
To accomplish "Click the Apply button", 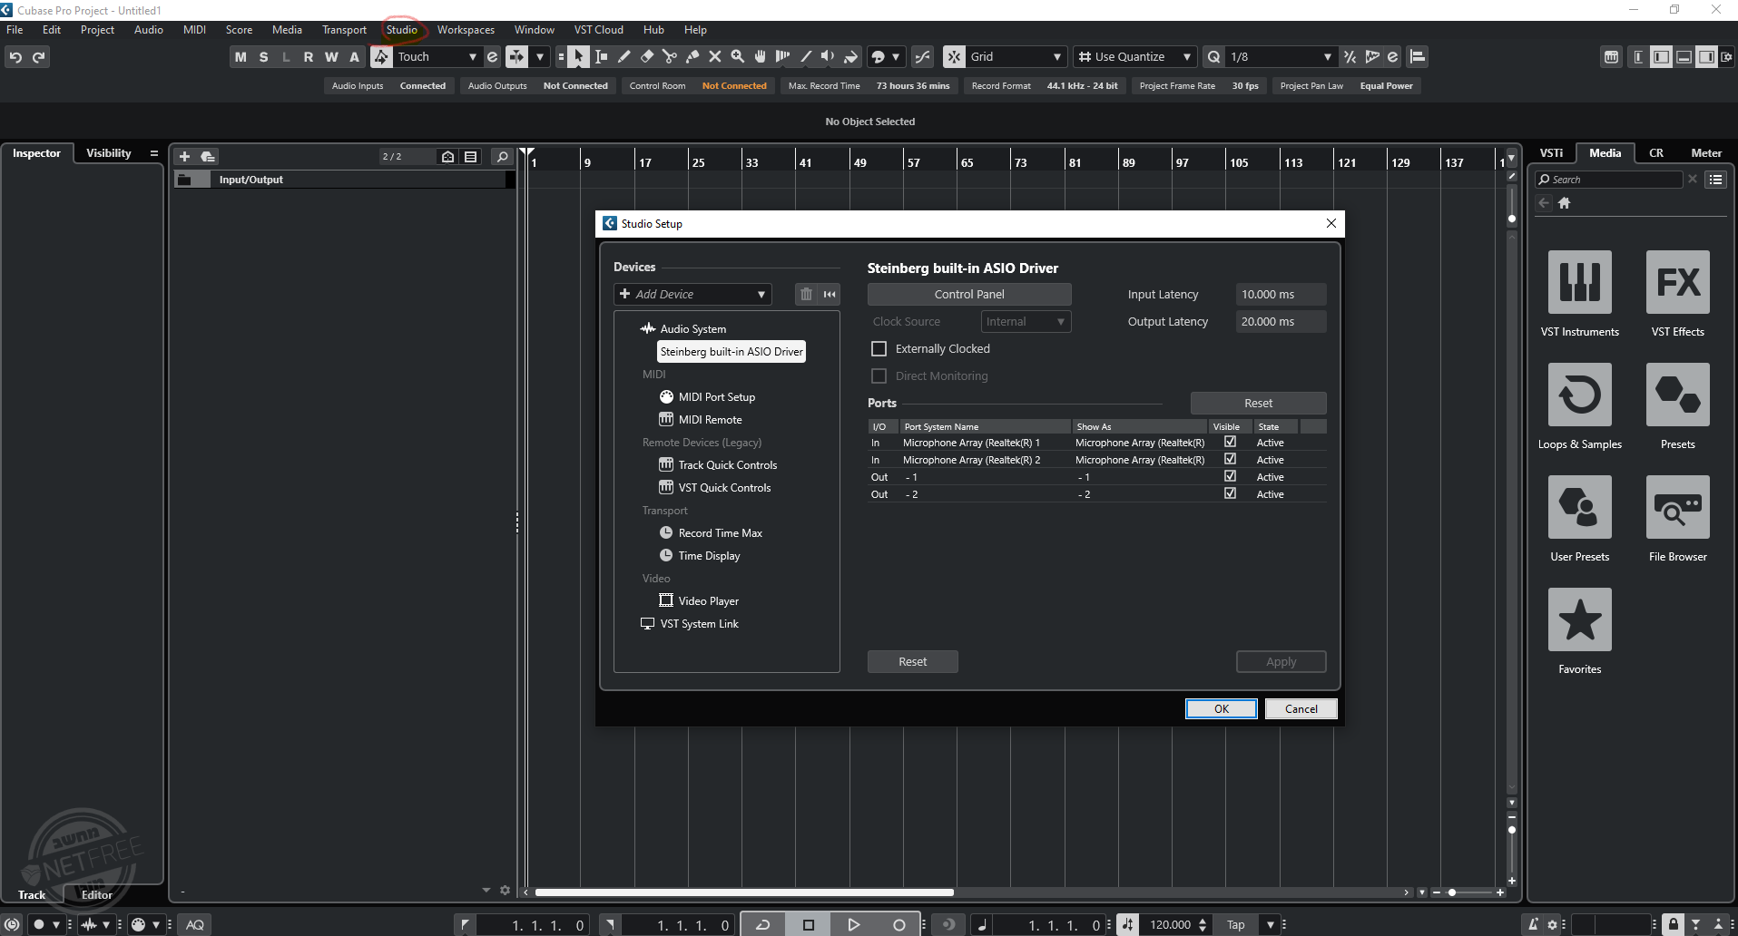I will click(1281, 661).
